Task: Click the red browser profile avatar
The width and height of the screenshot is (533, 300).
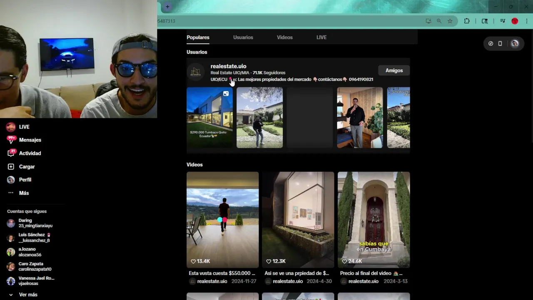Action: [x=515, y=21]
